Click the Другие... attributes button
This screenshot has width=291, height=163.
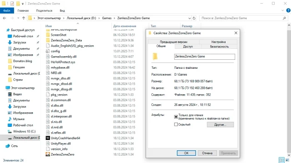click(220, 125)
